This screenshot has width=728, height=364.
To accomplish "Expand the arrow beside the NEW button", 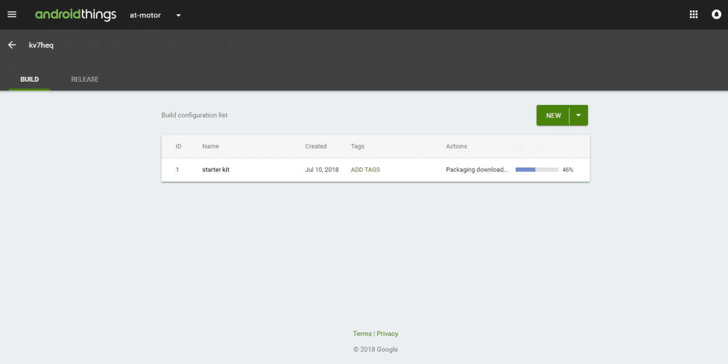I will point(578,115).
